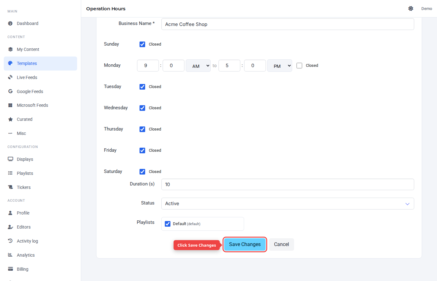Uncheck Sunday Closed checkbox
Viewport: 437px width, 281px height.
(142, 44)
